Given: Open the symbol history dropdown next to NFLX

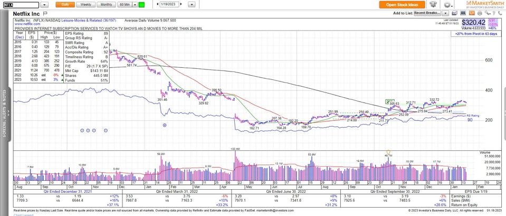Looking at the screenshot, I should coord(45,5).
